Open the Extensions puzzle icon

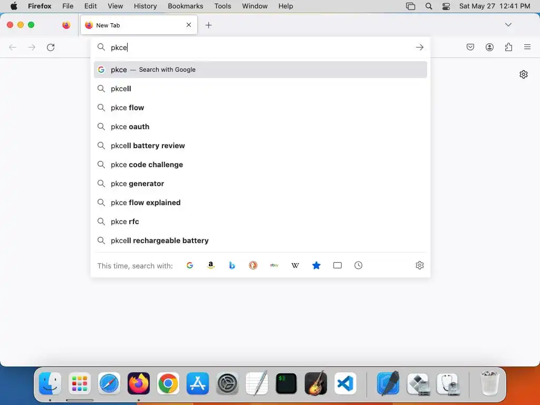(508, 47)
